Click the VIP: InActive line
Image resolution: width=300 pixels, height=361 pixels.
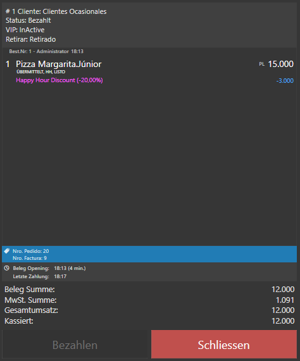(x=25, y=30)
